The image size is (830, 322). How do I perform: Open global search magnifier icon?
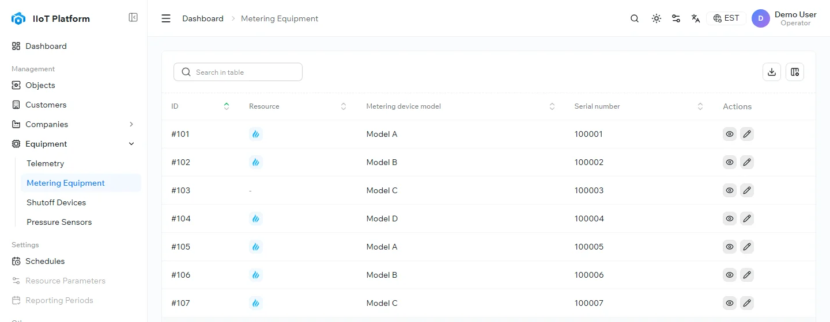[635, 18]
